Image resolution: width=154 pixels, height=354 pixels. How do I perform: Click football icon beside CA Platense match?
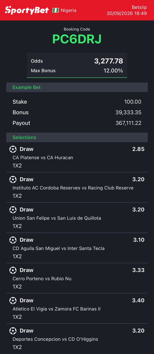[x=13, y=149]
